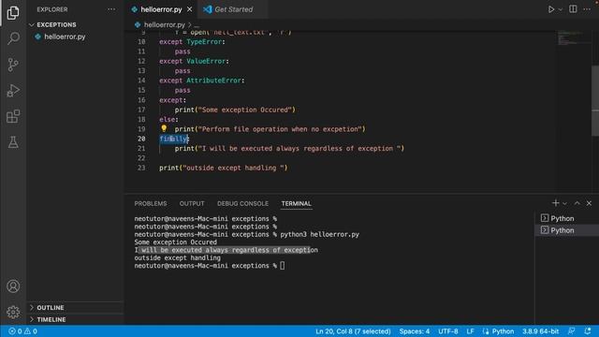Create new terminal with plus icon
599x337 pixels.
[555, 203]
